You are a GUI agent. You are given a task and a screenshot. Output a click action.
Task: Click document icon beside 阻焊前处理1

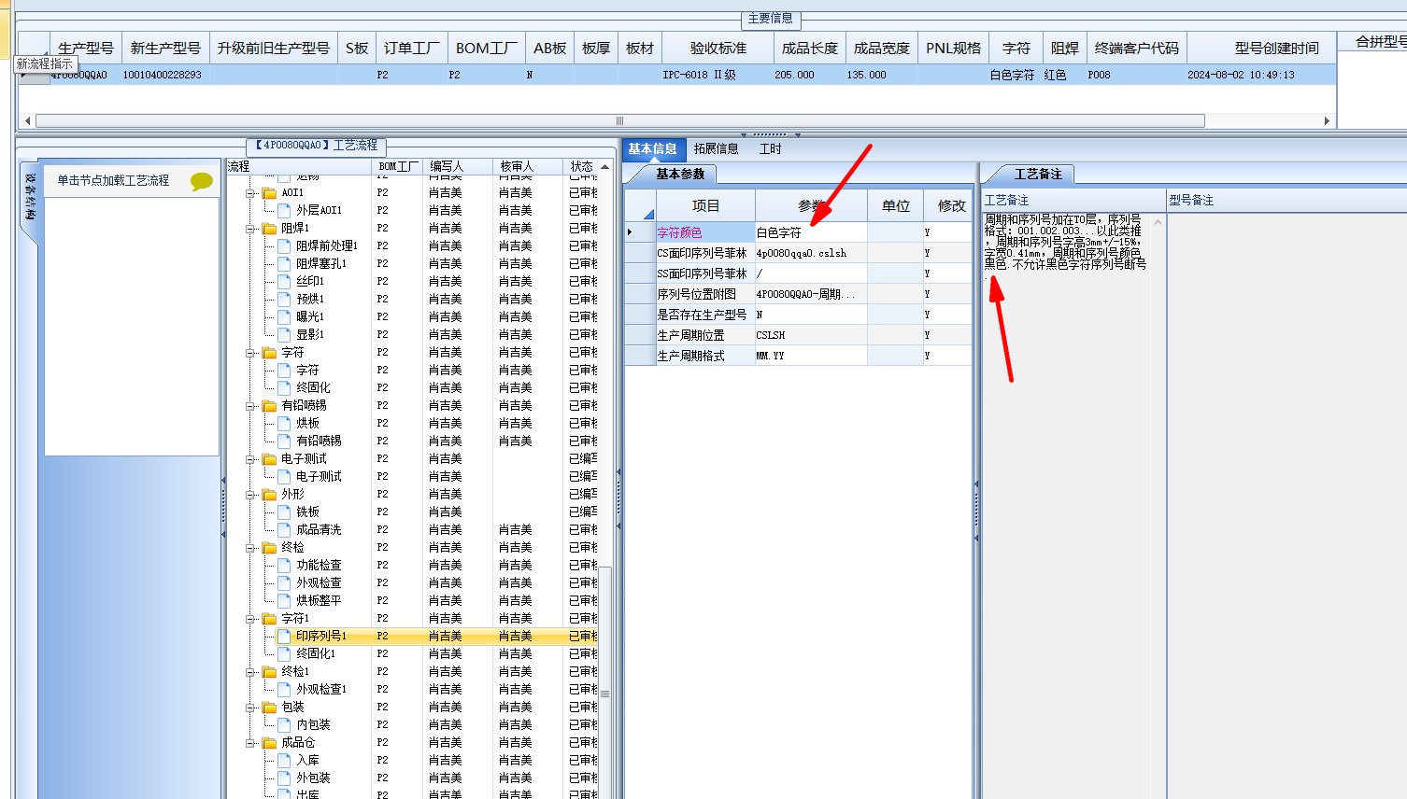(284, 246)
